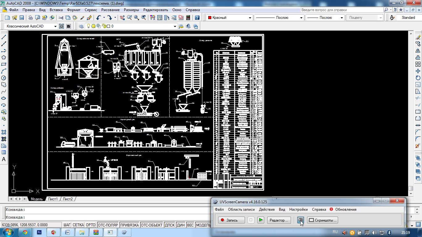
Task: Click the Plot (print) icon
Action: point(31,18)
